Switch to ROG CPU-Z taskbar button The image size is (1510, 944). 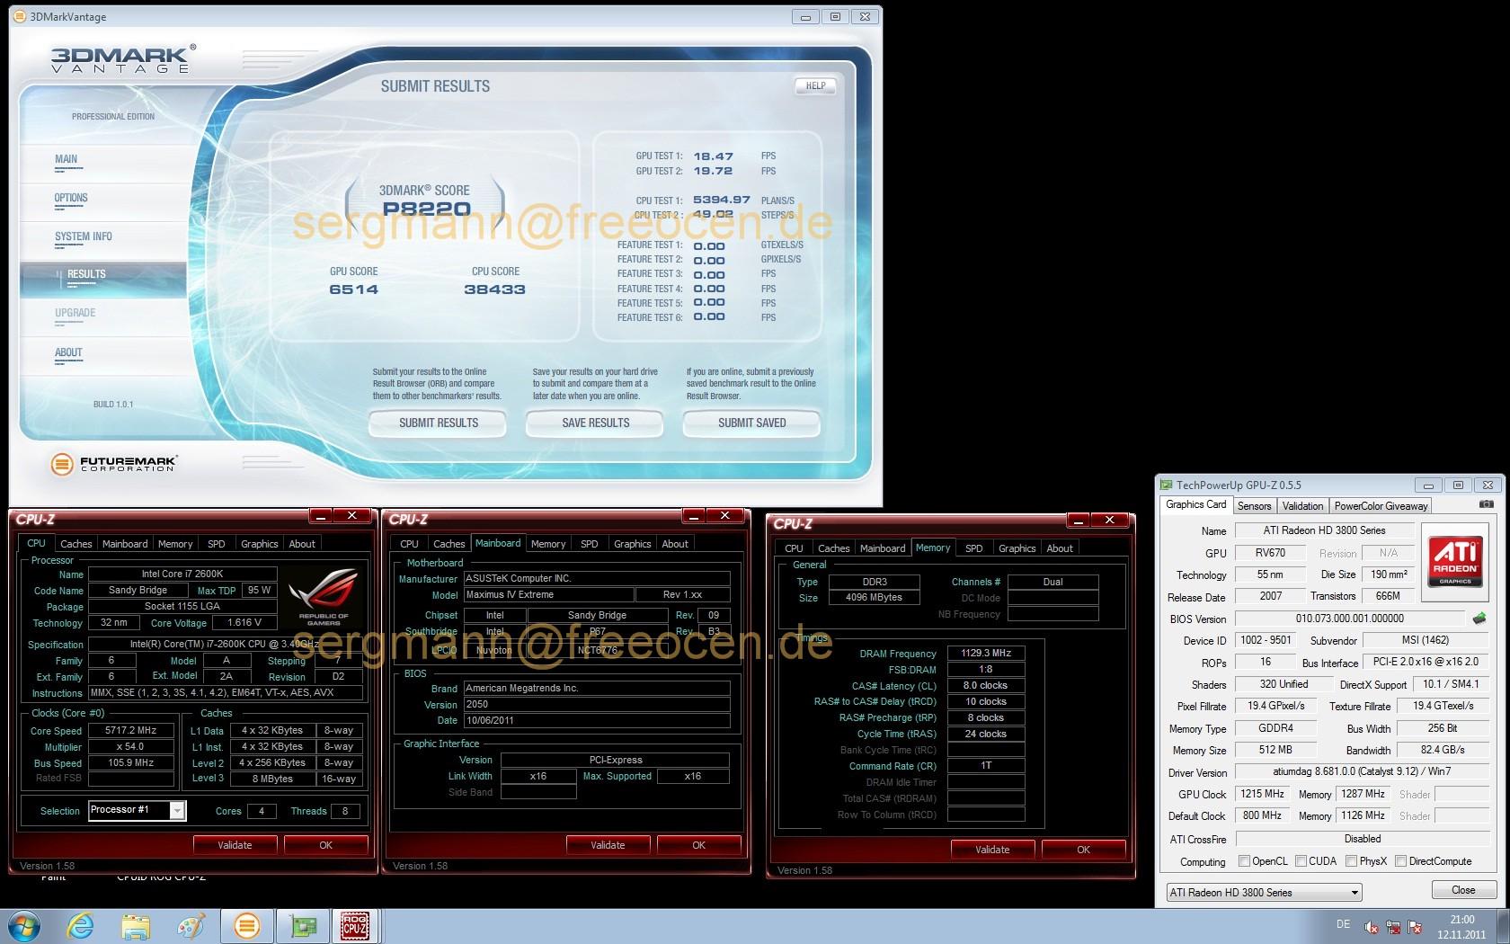click(355, 926)
